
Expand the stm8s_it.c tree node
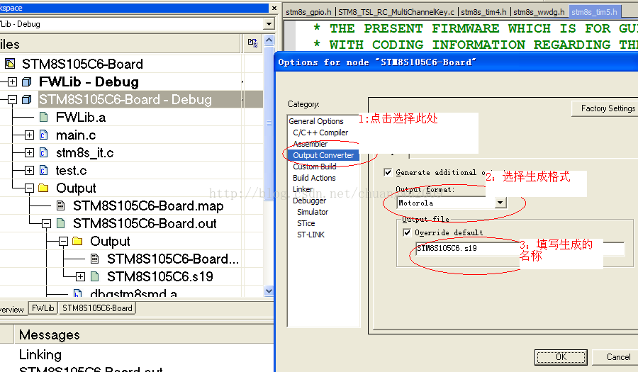29,152
